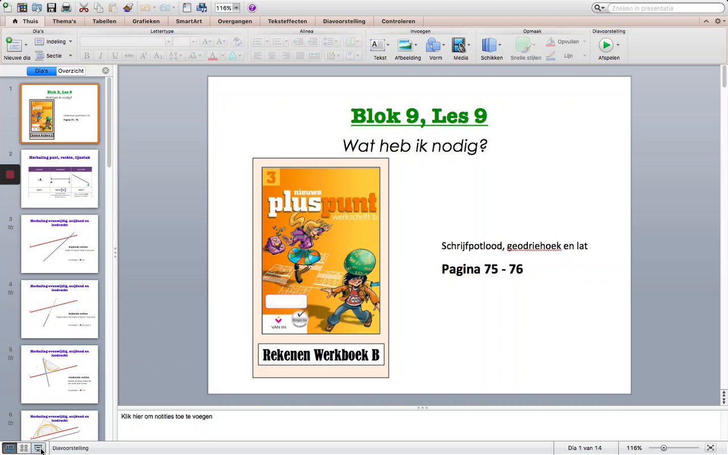The image size is (728, 455).
Task: Click the redo arrow icon
Action: pyautogui.click(x=164, y=8)
